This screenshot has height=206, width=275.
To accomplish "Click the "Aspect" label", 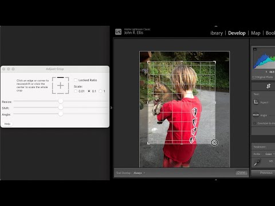I will click(264, 102).
